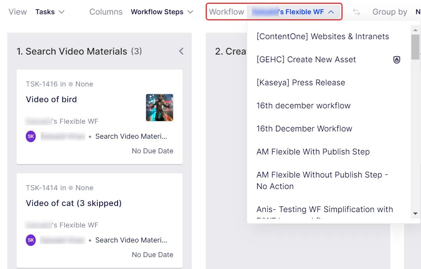Click scrollbar up arrow in workflow list
This screenshot has width=421, height=269.
point(415,30)
